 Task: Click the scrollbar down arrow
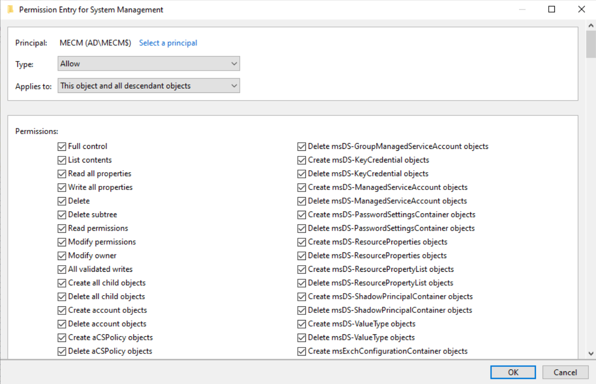(591, 354)
